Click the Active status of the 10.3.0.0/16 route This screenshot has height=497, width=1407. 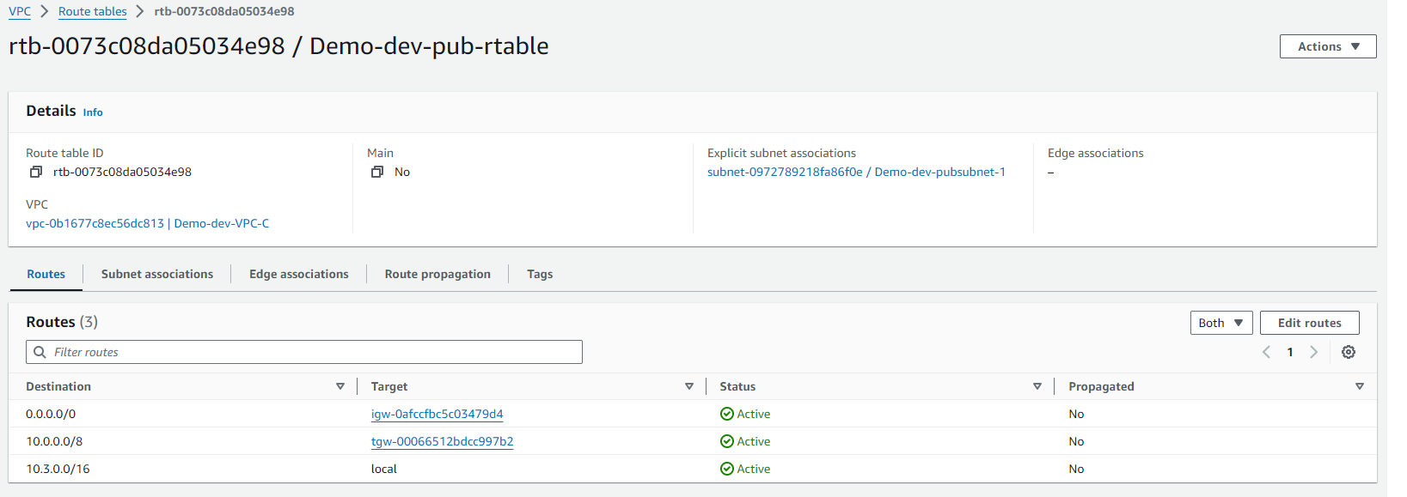(x=745, y=469)
